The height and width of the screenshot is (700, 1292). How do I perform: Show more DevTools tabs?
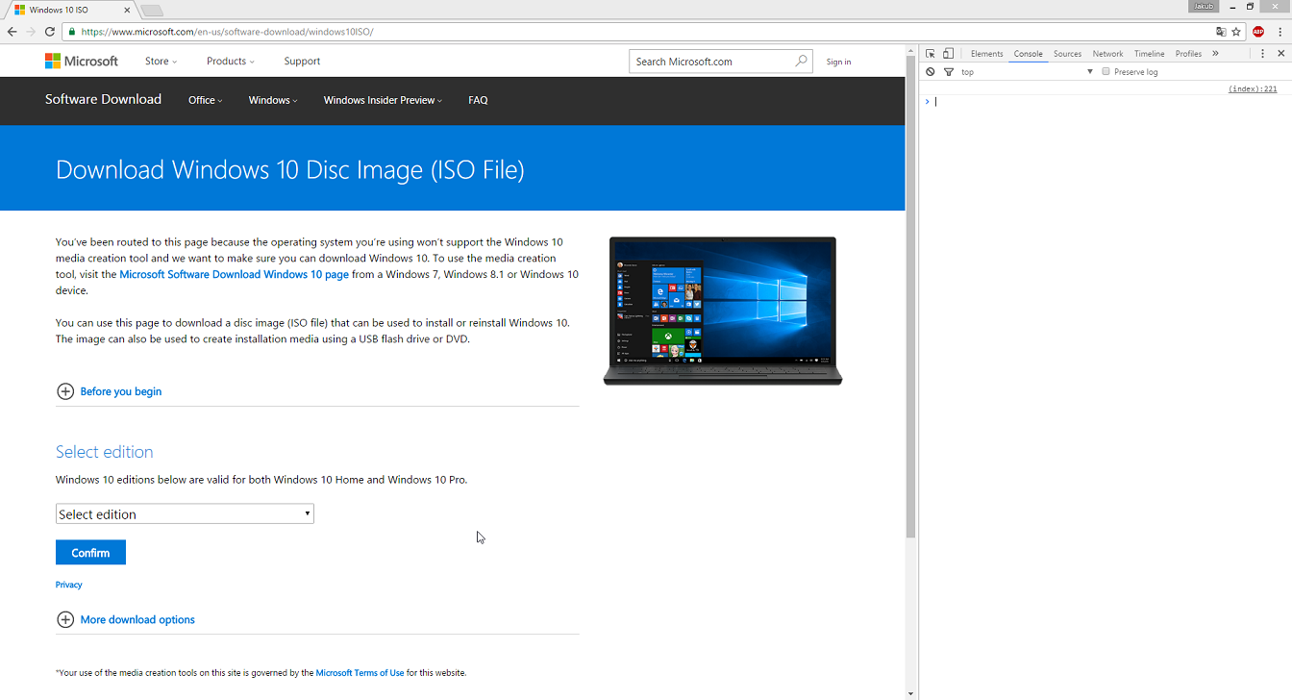click(1215, 54)
